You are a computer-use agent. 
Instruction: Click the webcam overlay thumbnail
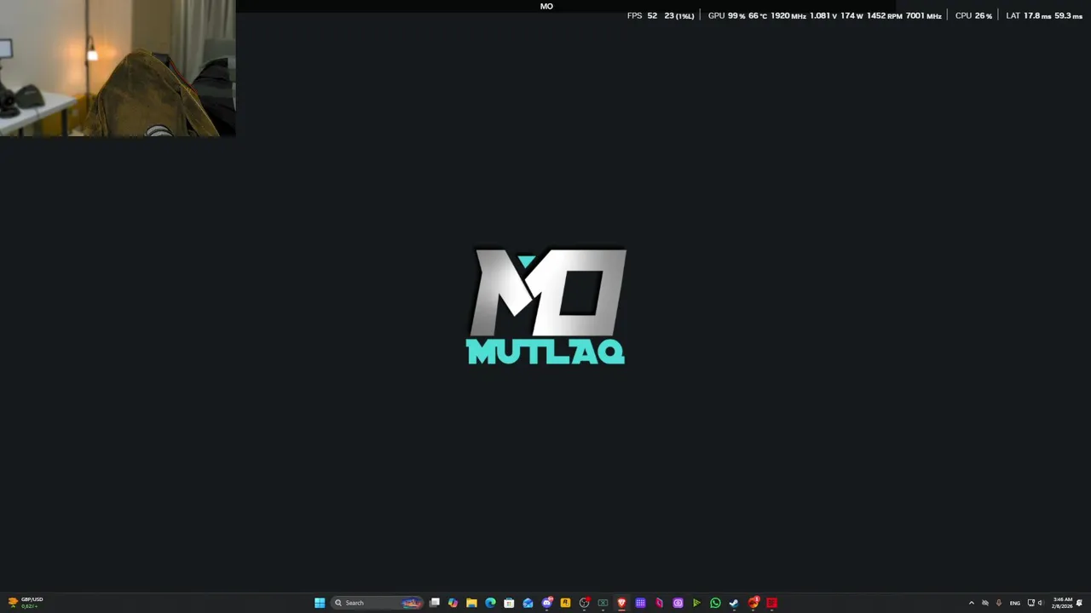pyautogui.click(x=118, y=68)
